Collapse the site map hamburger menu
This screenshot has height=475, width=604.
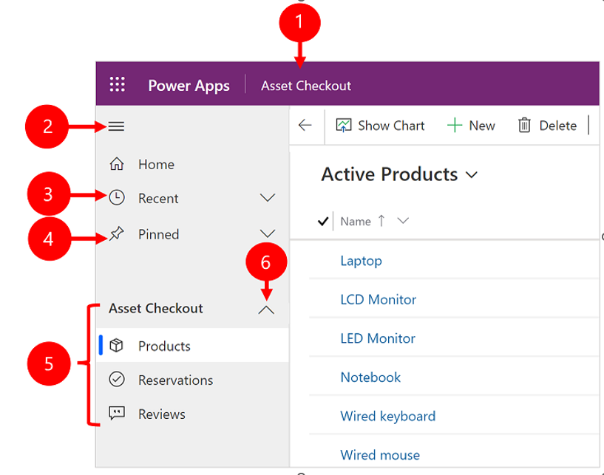(x=116, y=126)
